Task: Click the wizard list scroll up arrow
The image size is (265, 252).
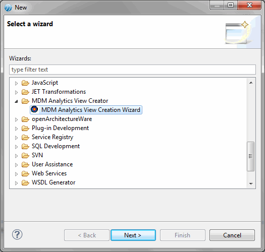Action: pos(251,83)
